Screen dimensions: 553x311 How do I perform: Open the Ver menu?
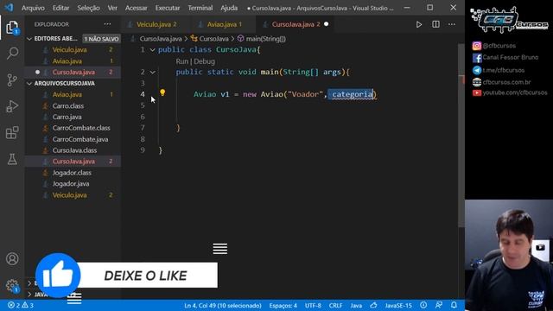(112, 8)
